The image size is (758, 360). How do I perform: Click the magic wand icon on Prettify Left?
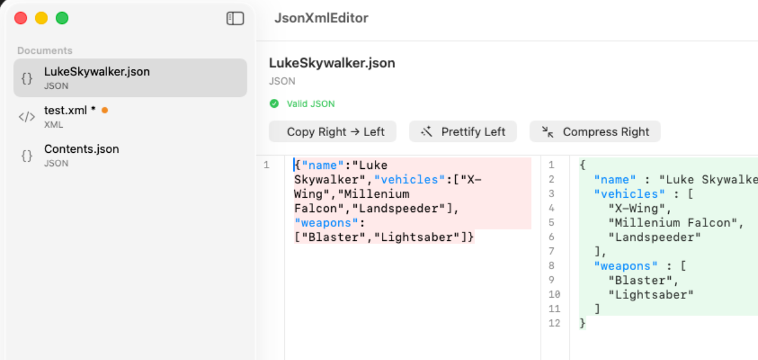tap(427, 131)
